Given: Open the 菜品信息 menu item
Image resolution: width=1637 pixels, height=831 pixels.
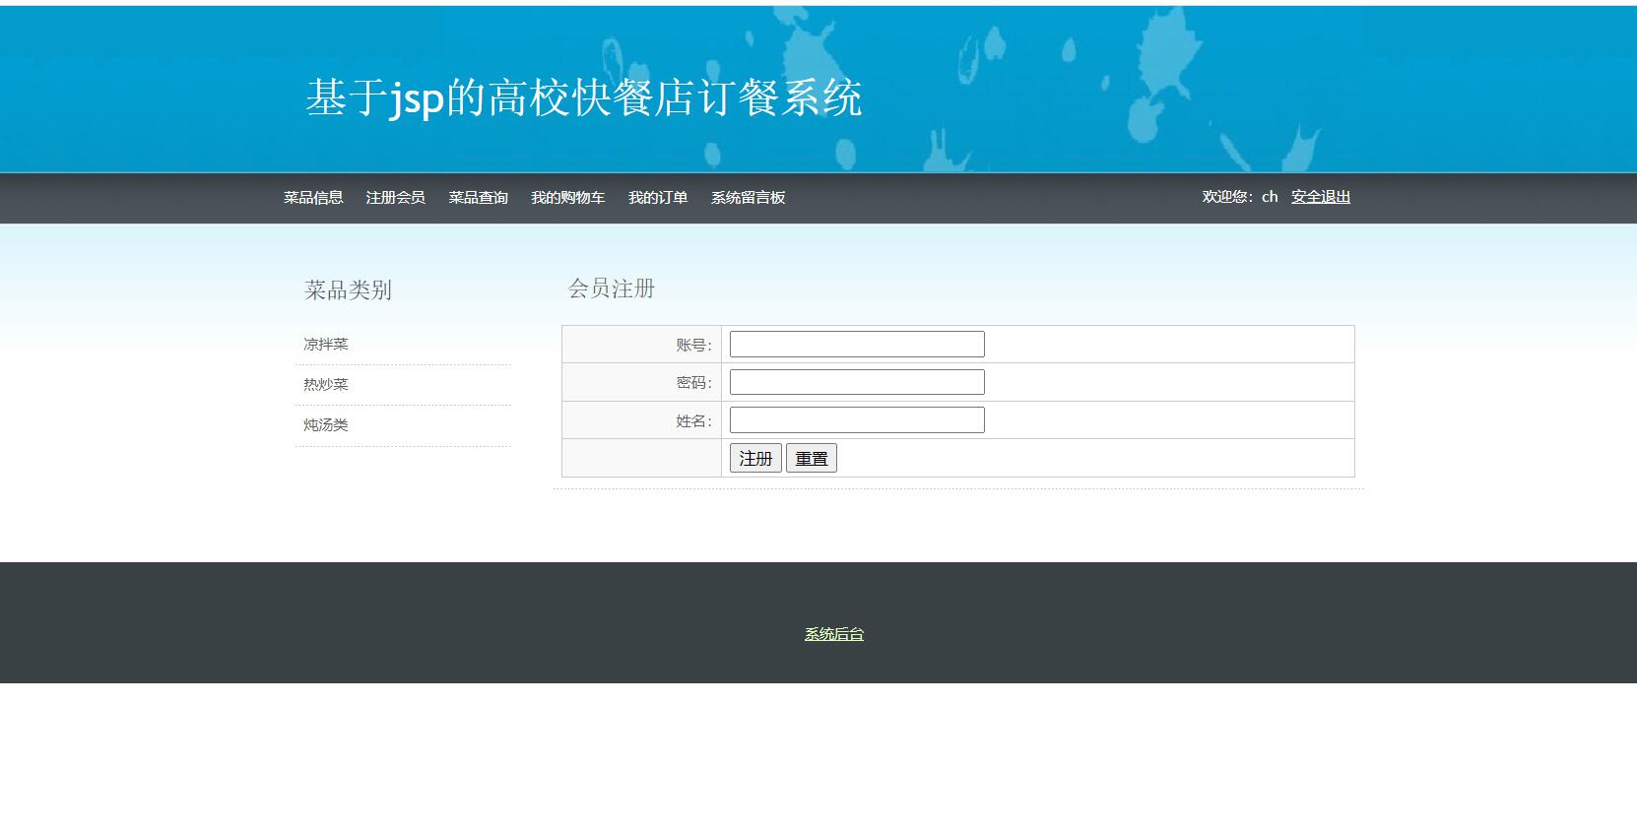Looking at the screenshot, I should (313, 198).
